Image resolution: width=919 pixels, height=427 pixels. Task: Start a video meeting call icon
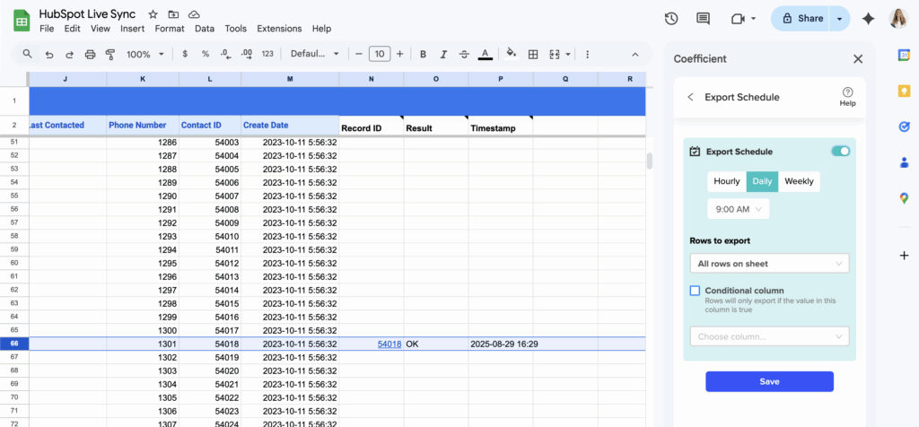pos(738,19)
